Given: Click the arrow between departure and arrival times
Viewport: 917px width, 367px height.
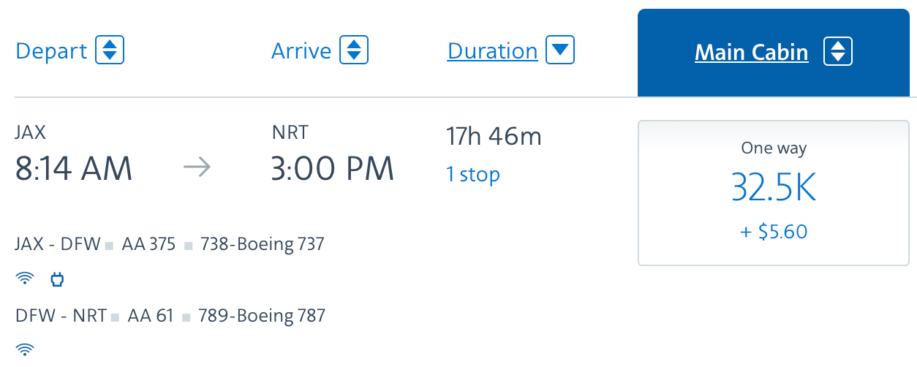Looking at the screenshot, I should tap(197, 168).
